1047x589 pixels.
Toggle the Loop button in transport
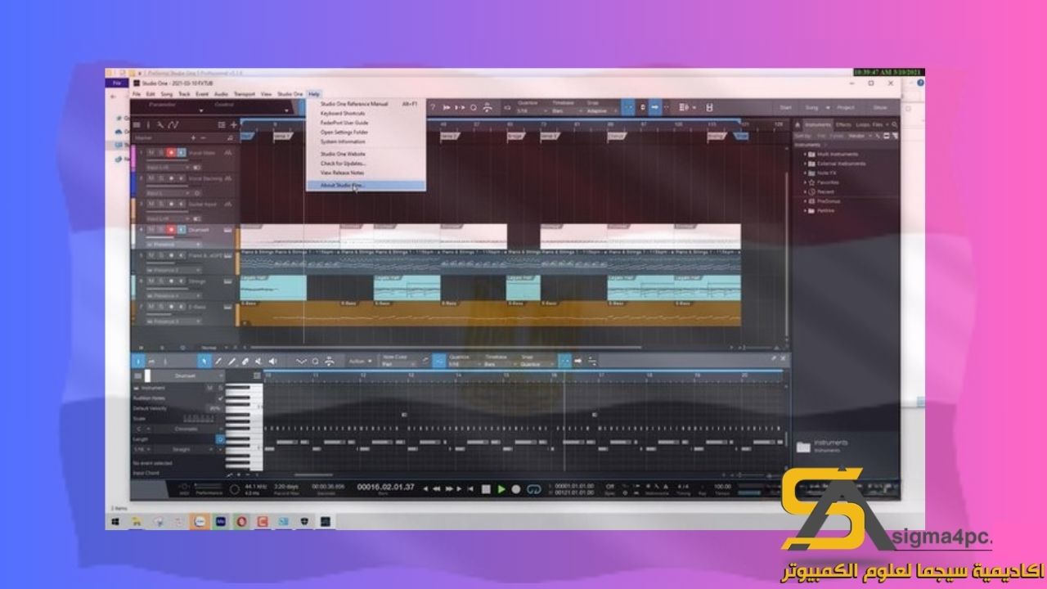pyautogui.click(x=534, y=488)
